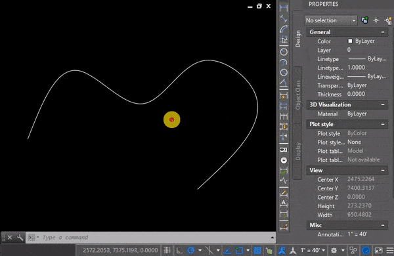This screenshot has width=394, height=256.
Task: Click the Linetype scale value 1.0000
Action: (x=356, y=68)
